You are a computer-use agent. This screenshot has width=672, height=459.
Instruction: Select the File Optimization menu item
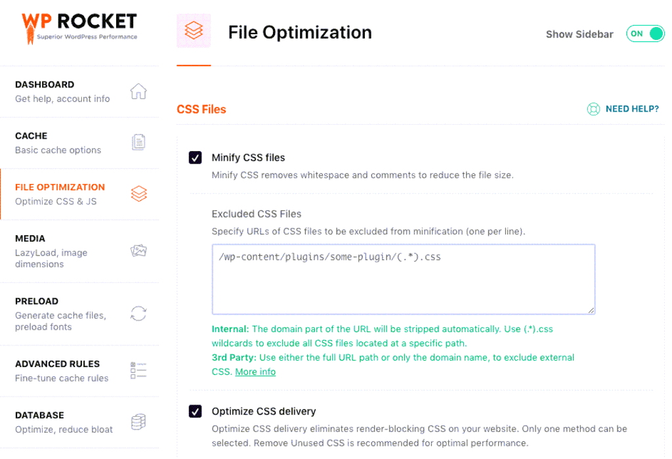coord(79,194)
